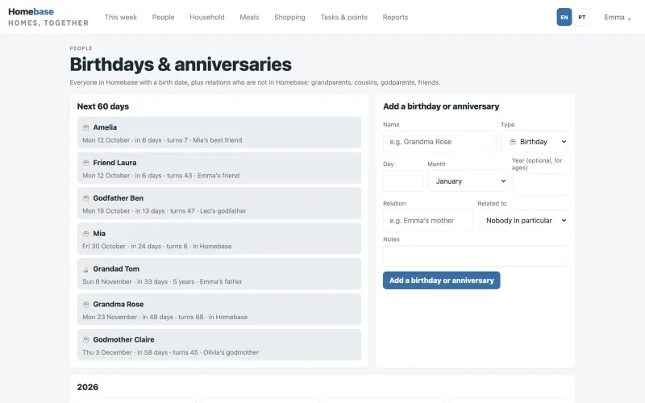Select Mia's birthday row
Image resolution: width=645 pixels, height=403 pixels.
pyautogui.click(x=218, y=239)
